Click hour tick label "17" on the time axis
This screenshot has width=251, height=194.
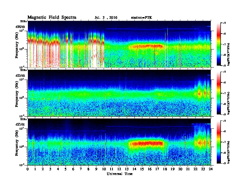pos(157,169)
